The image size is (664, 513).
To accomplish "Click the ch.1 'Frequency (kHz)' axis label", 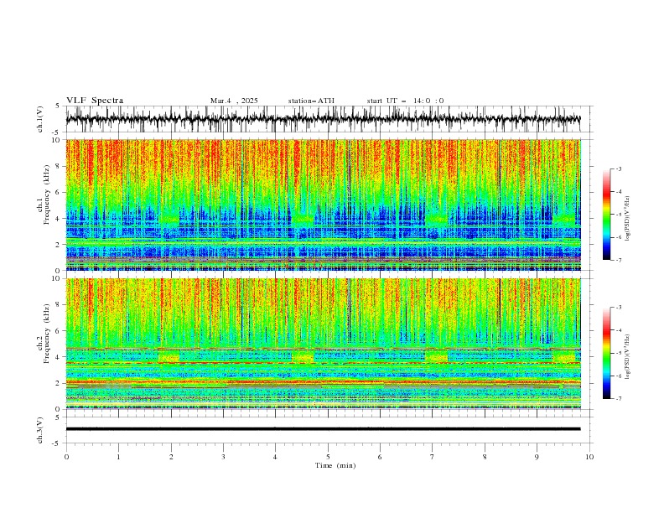I will point(47,194).
